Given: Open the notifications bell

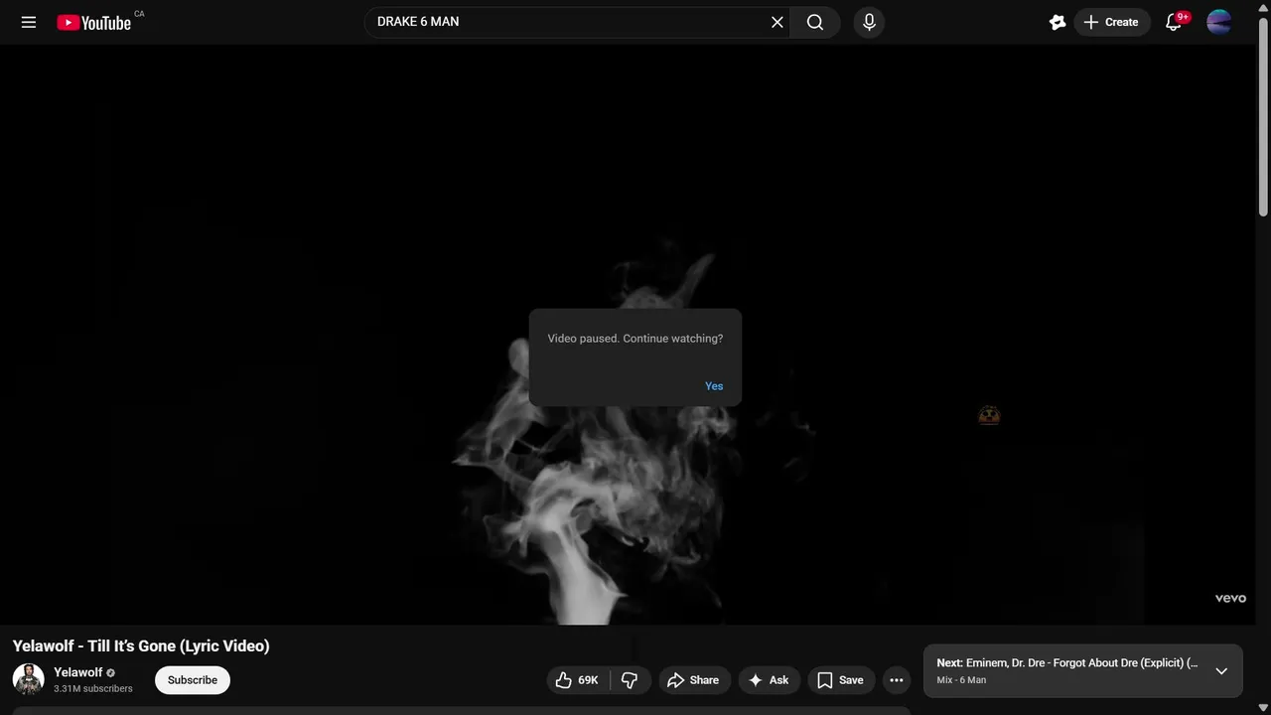Looking at the screenshot, I should point(1174,22).
